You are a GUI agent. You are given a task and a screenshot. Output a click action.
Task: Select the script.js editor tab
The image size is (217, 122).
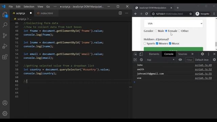[x=22, y=13]
